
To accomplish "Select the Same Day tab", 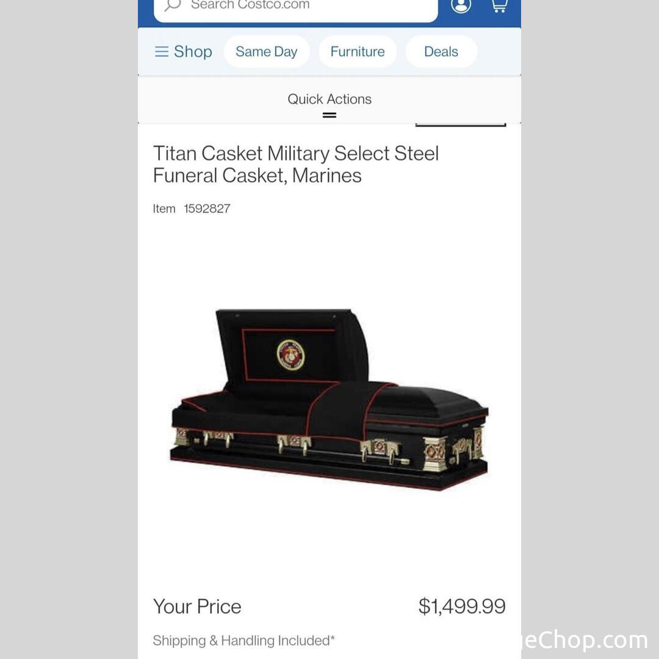I will [267, 52].
